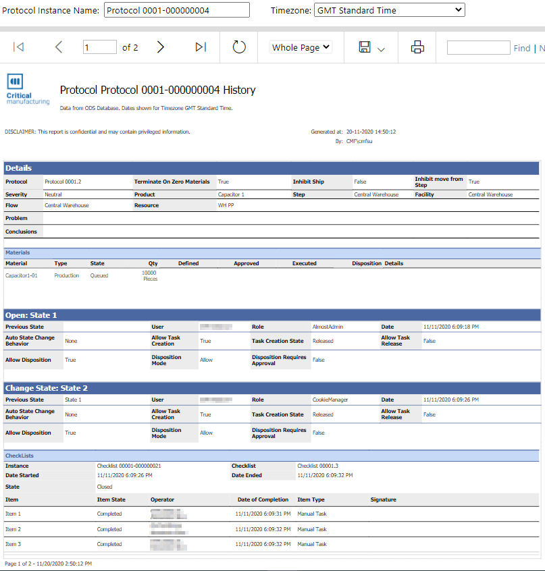Go to previous report page
The width and height of the screenshot is (545, 571).
pyautogui.click(x=59, y=47)
